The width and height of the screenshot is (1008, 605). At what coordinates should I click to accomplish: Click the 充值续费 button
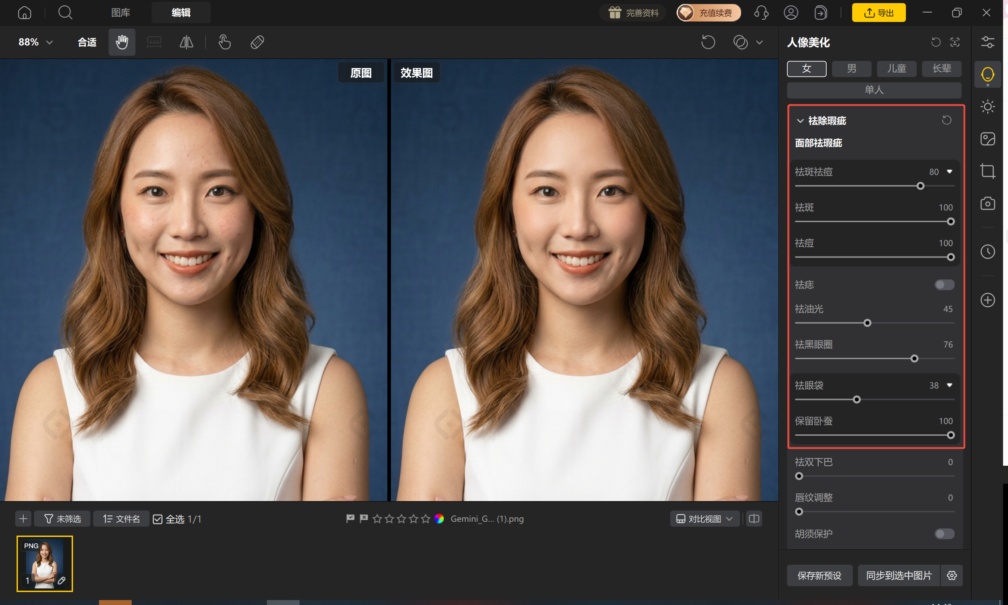coord(708,13)
